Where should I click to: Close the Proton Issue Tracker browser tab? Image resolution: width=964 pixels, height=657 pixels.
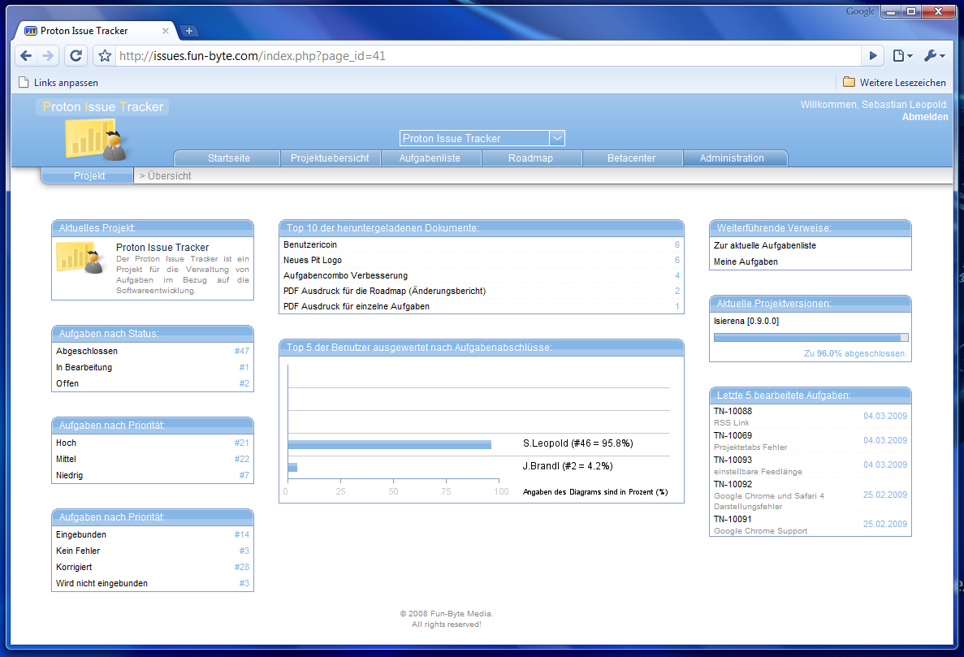pos(166,31)
